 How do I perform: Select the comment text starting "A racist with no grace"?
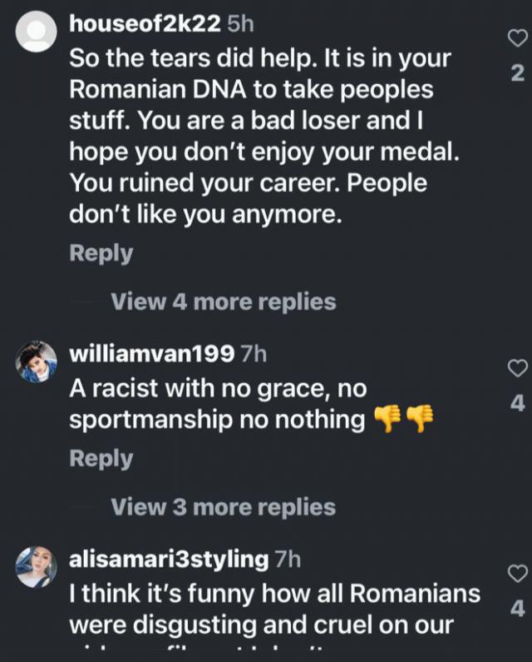[x=218, y=404]
